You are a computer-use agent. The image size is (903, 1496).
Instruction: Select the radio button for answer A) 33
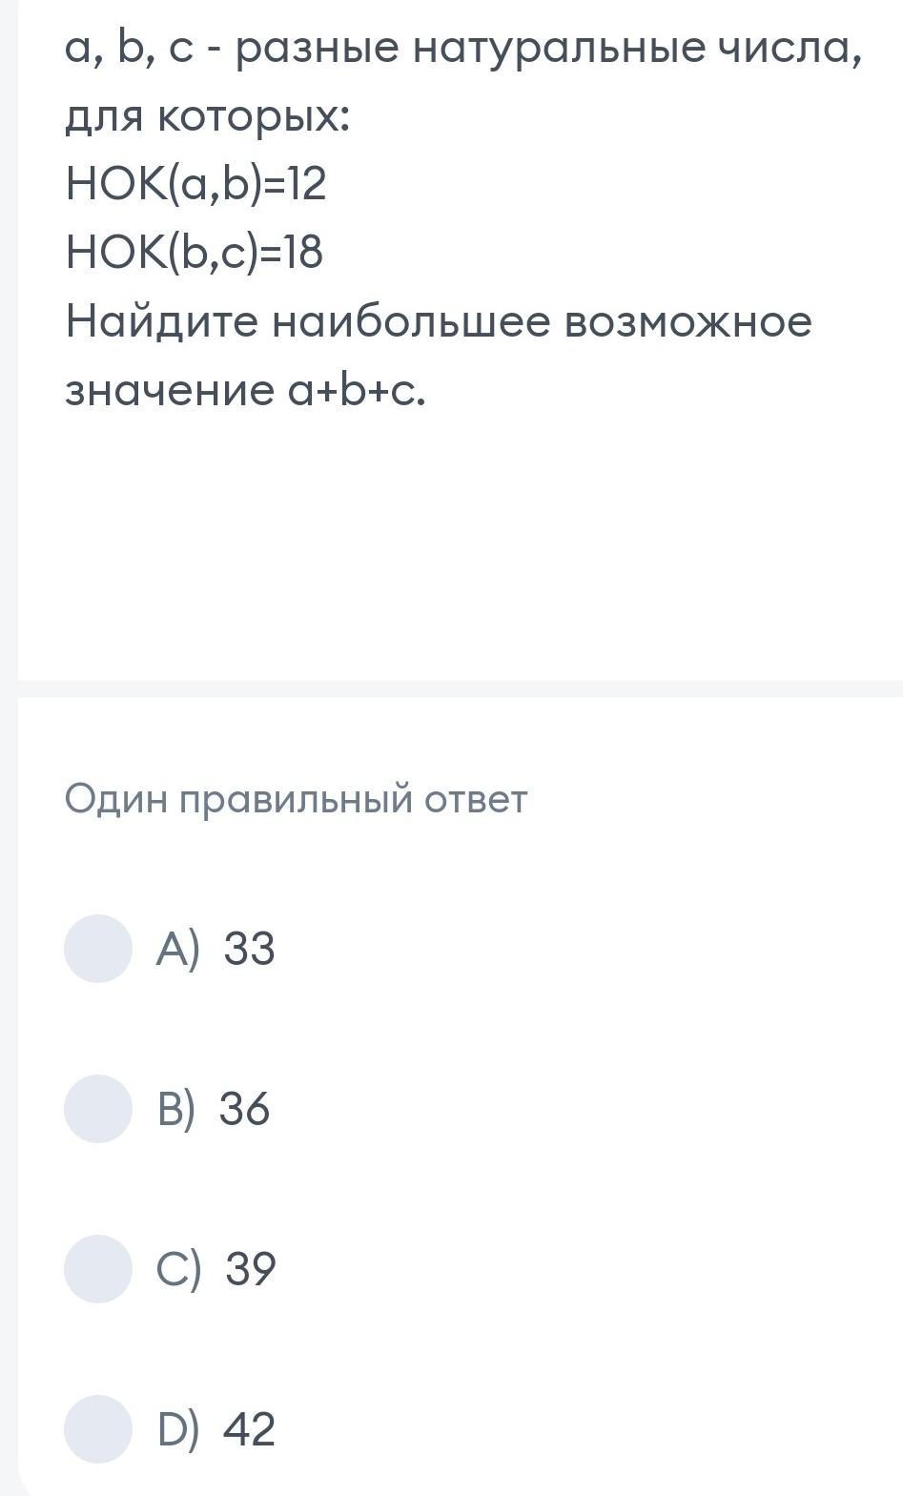(x=98, y=949)
